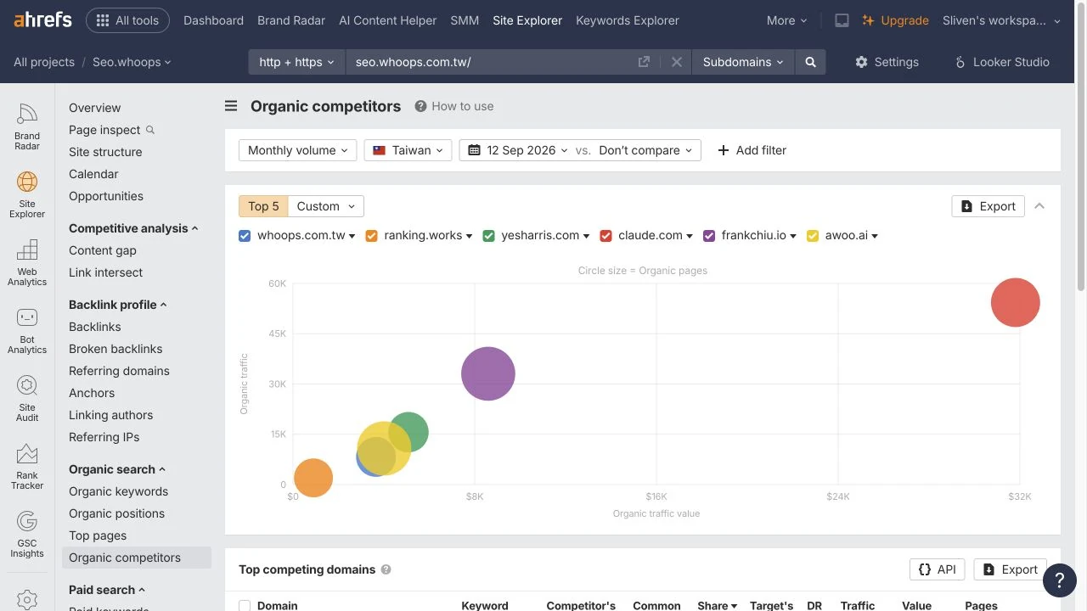Check the select-all Domain checkbox

click(245, 606)
